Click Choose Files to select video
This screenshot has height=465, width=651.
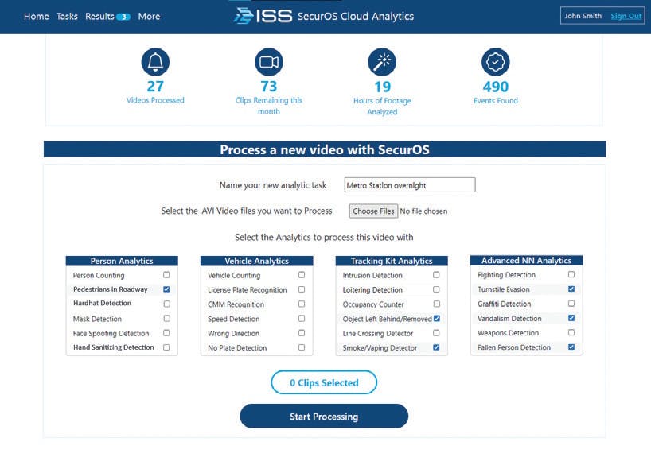click(373, 211)
